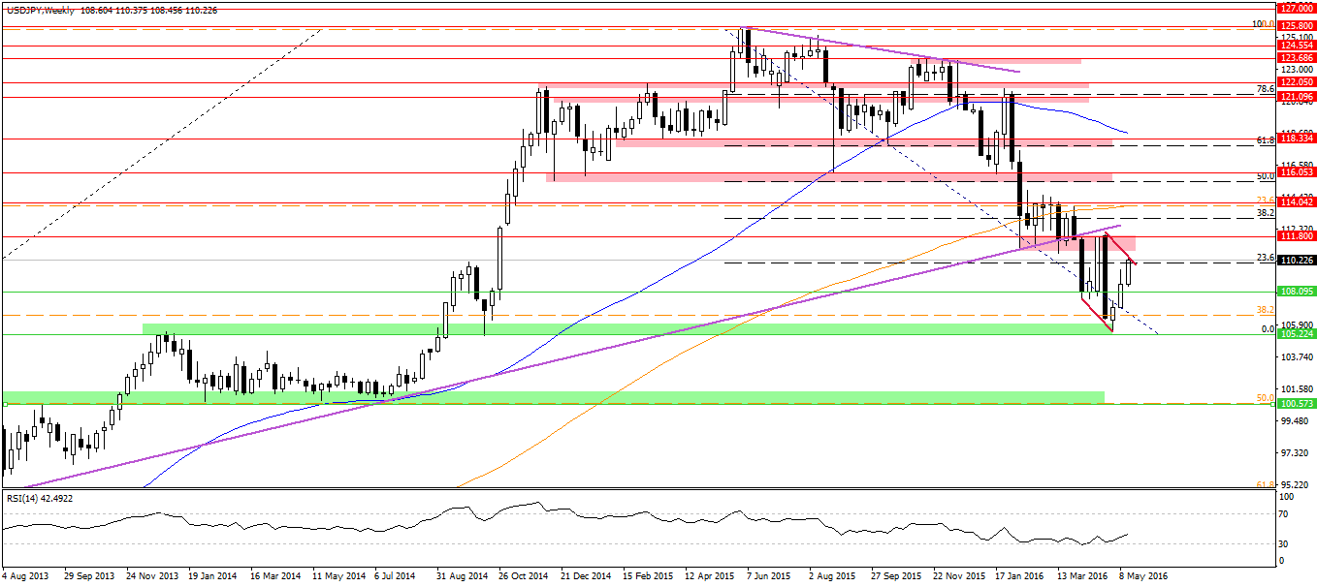Click the red 111.800 price label
This screenshot has width=1317, height=587.
coord(1297,236)
